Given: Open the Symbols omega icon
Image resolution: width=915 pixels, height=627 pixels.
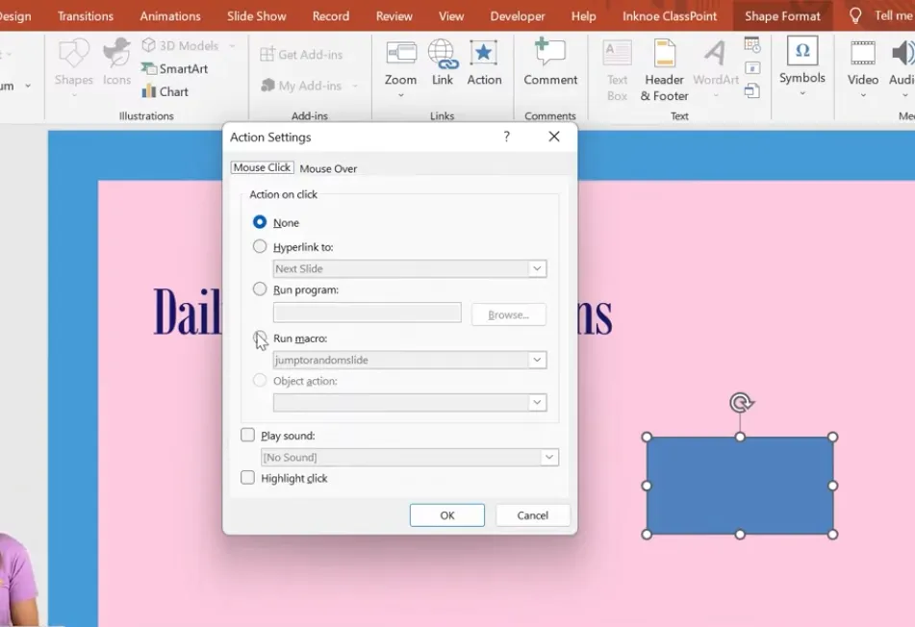Looking at the screenshot, I should (802, 52).
